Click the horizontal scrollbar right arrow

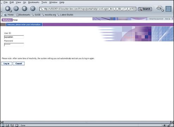(x=172, y=122)
